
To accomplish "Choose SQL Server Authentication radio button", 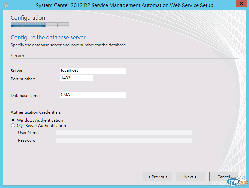I will (x=13, y=126).
